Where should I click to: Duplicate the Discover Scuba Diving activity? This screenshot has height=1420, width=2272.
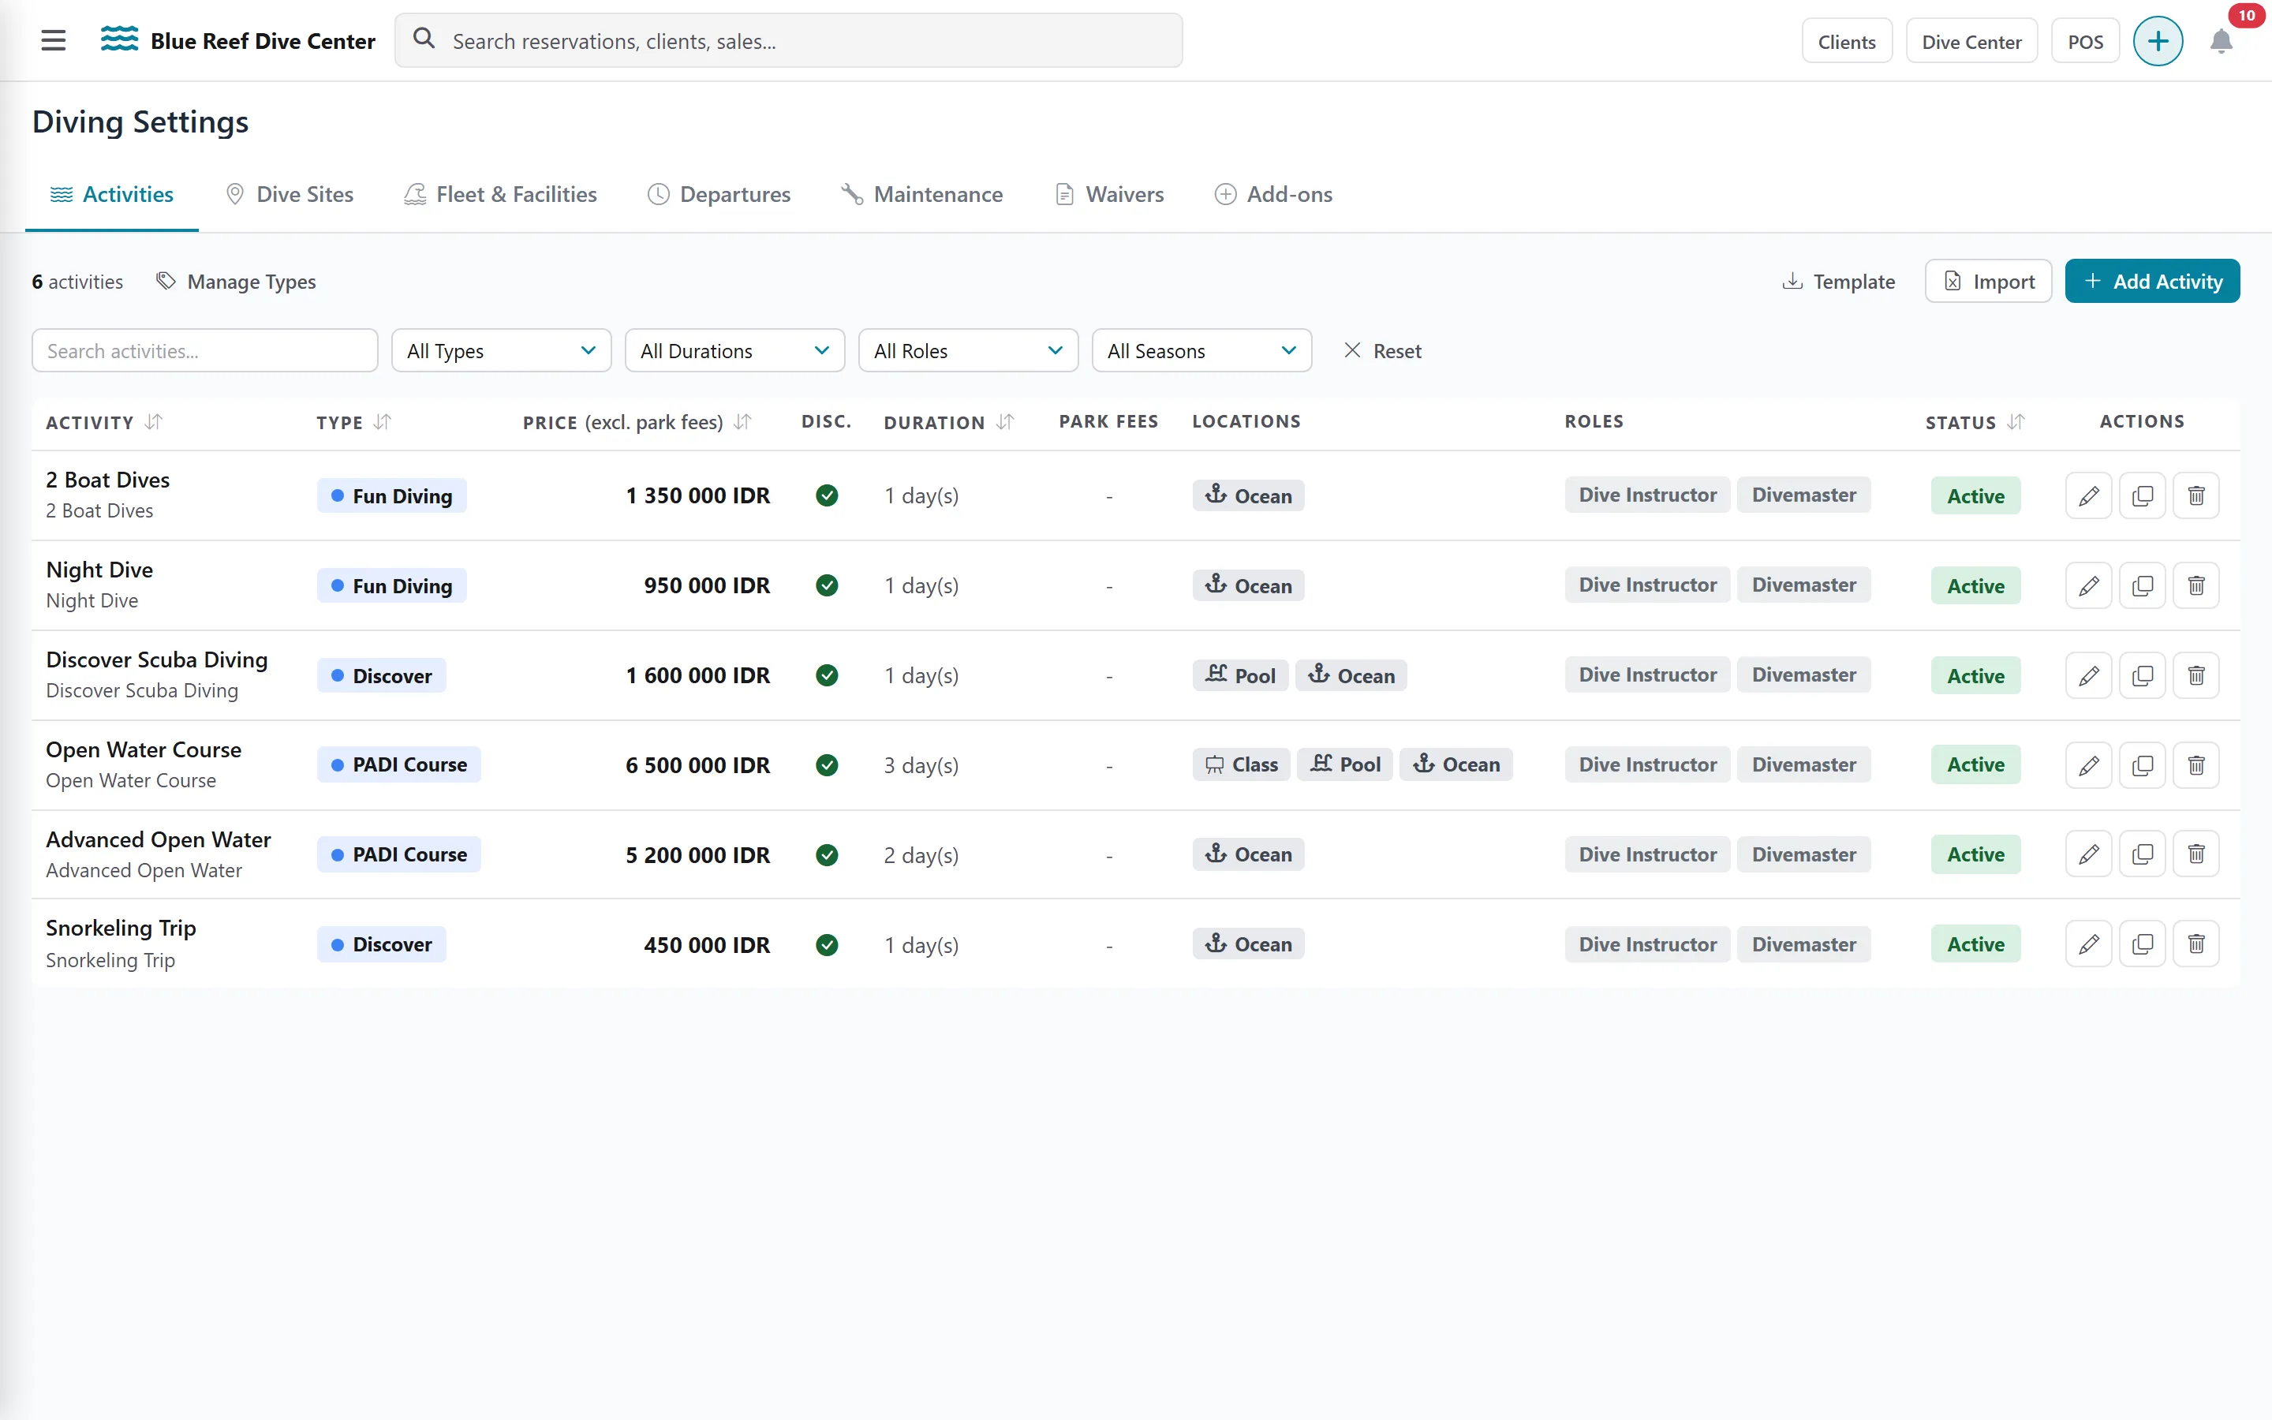pos(2143,675)
